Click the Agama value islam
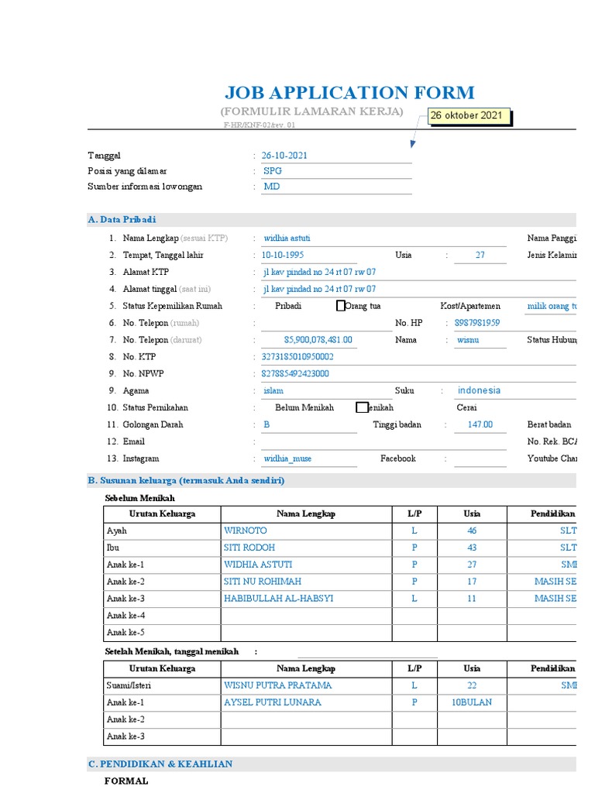The width and height of the screenshot is (595, 793). 273,390
